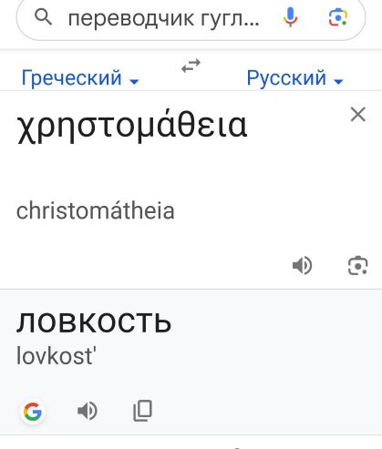
Task: Open Google Lens in search bar
Action: click(338, 17)
